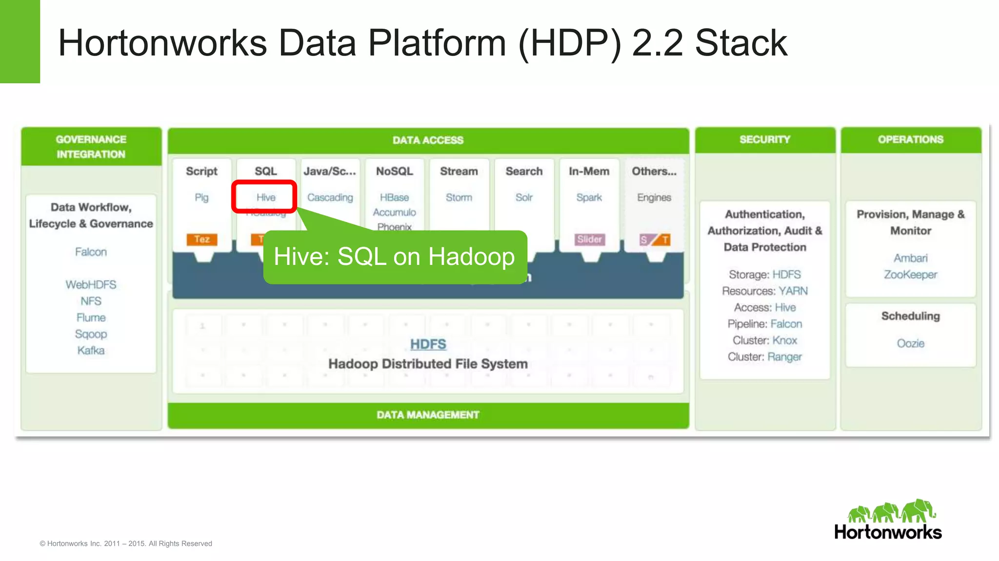Click the slide title text
Screen dimensions: 999x561
(422, 43)
